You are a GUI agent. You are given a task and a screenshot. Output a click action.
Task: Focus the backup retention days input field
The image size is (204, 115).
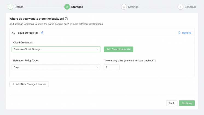112,67
